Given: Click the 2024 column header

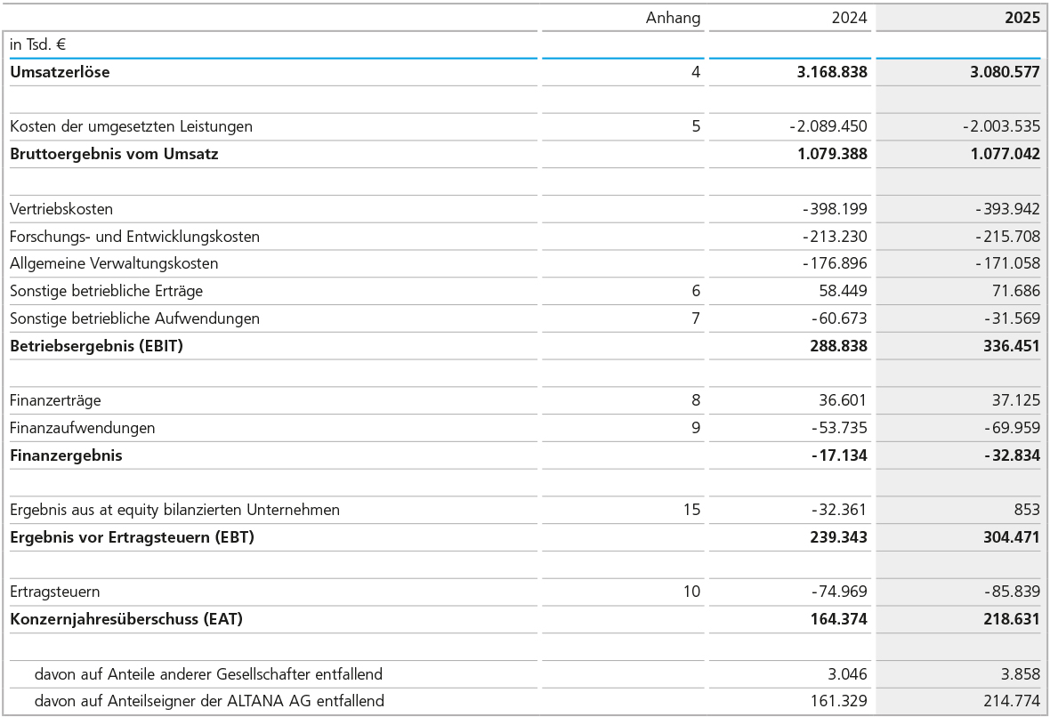Looking at the screenshot, I should [x=849, y=18].
